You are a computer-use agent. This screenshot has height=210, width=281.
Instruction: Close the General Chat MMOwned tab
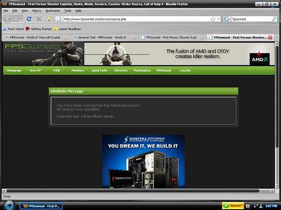(x=135, y=38)
